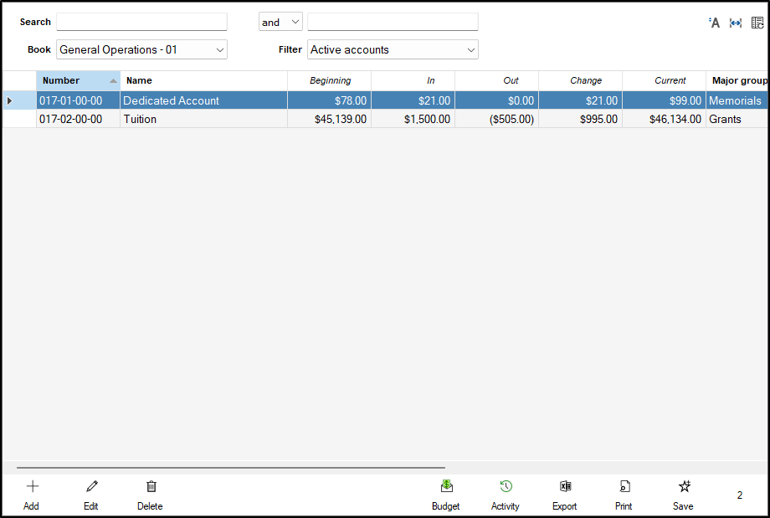770x518 pixels.
Task: Click the horizontal scrollbar at the bottom
Action: [x=230, y=469]
